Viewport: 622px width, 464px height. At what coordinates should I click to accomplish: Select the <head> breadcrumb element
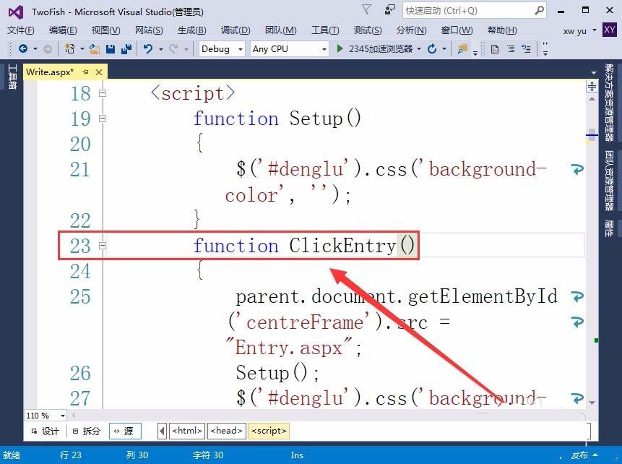[x=226, y=431]
